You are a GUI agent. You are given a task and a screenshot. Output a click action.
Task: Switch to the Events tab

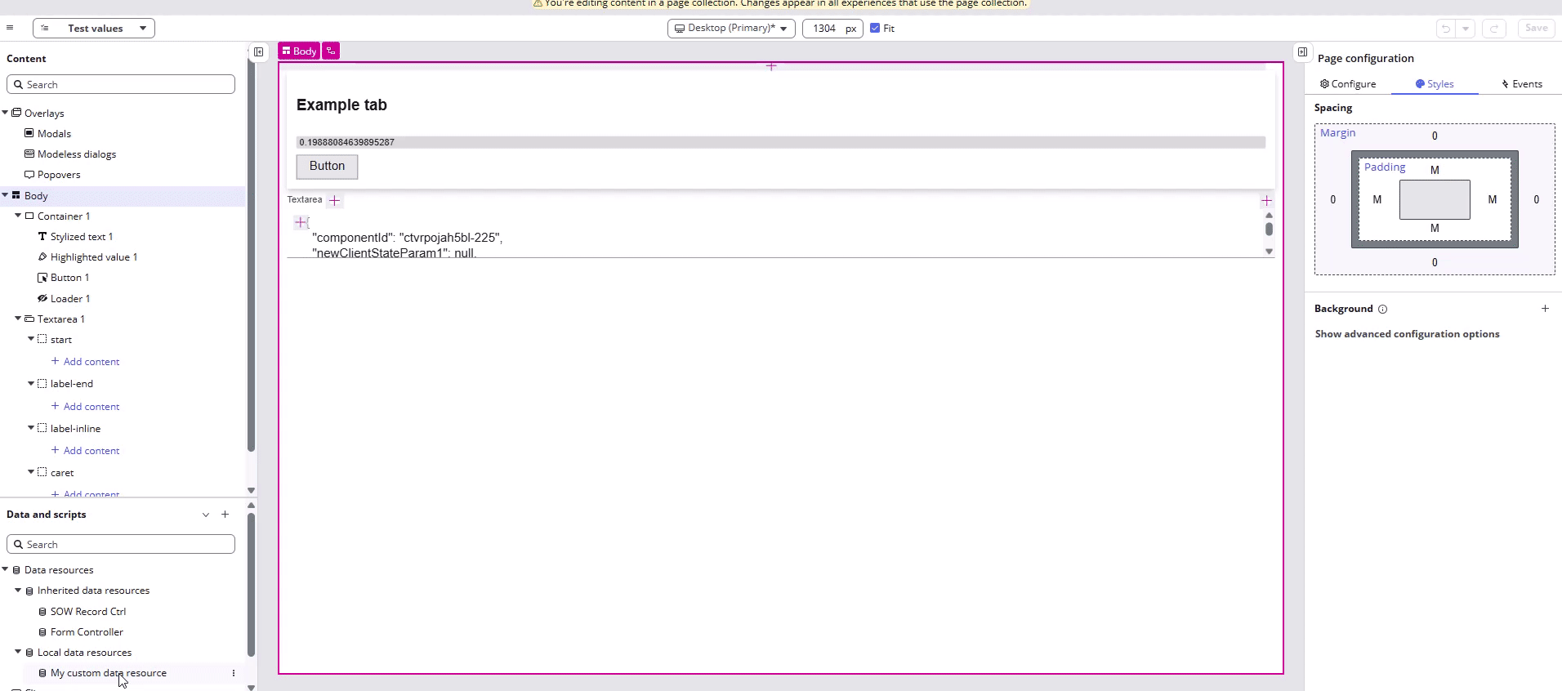pyautogui.click(x=1521, y=84)
